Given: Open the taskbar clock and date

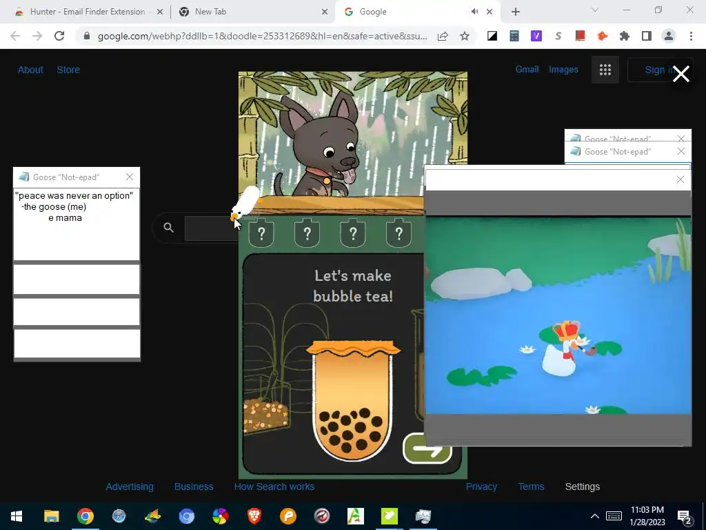Looking at the screenshot, I should coord(647,516).
